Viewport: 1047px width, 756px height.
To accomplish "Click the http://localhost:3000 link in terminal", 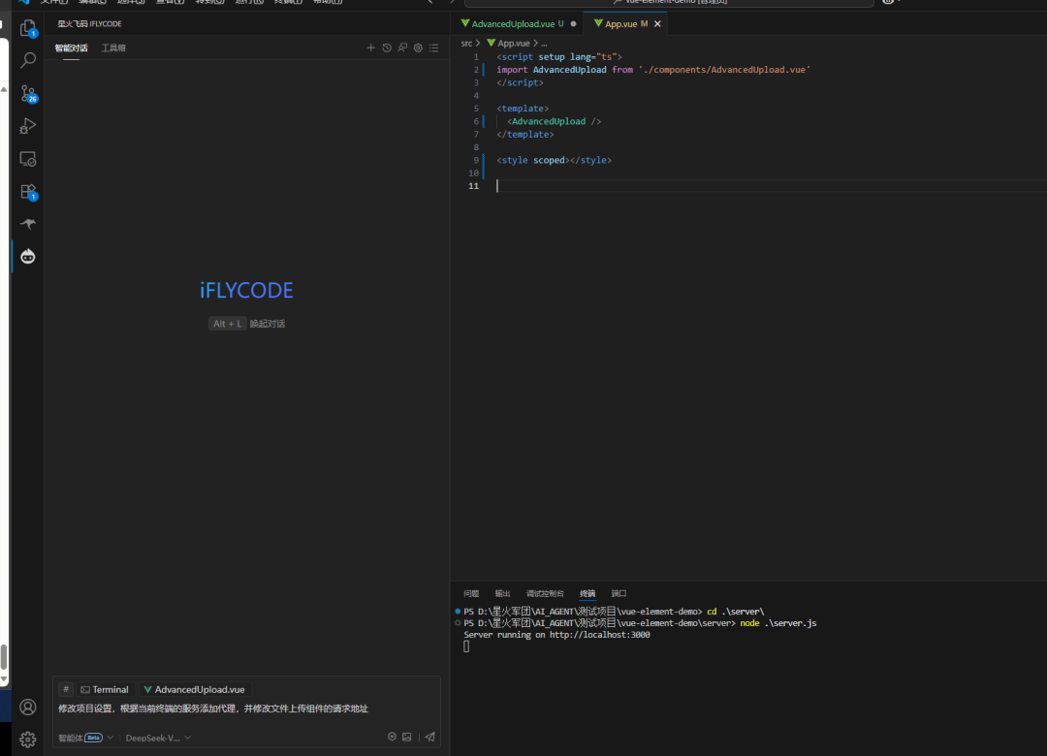I will click(x=600, y=635).
